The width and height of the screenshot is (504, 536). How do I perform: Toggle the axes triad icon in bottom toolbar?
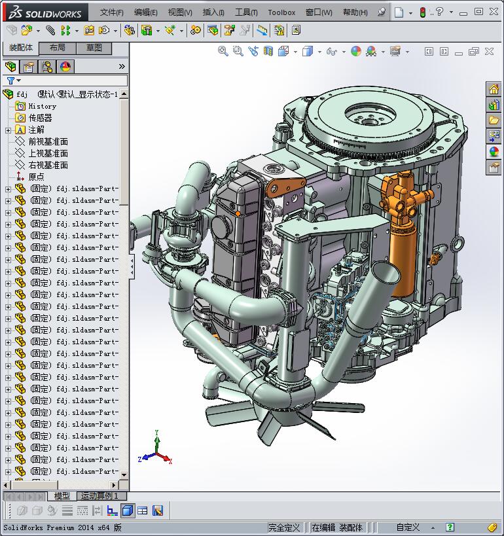[112, 510]
